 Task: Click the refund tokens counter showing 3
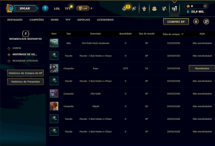pyautogui.click(x=26, y=34)
